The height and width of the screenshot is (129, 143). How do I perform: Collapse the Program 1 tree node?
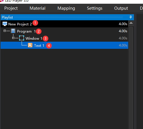click(5, 31)
